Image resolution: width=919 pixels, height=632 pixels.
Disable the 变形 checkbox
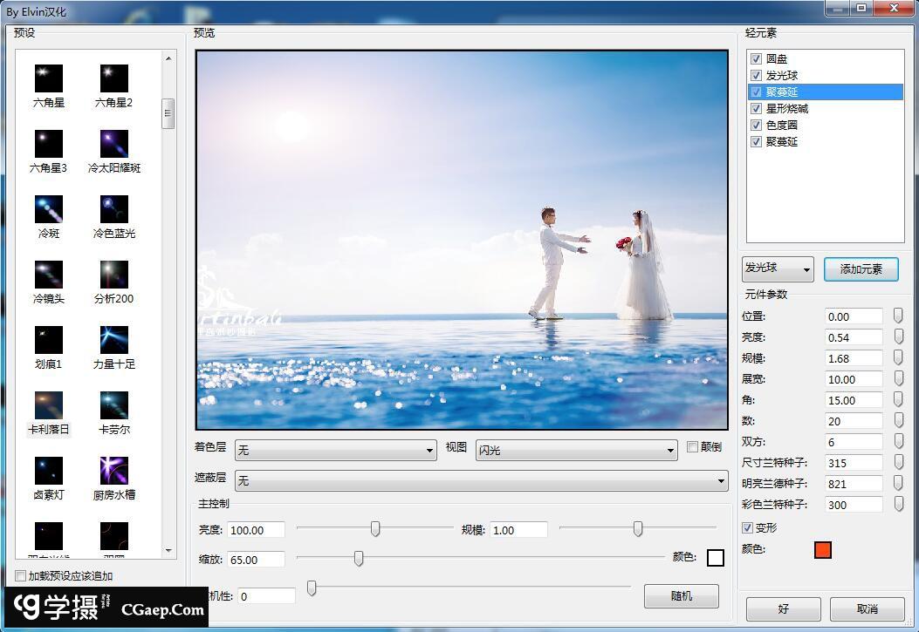pyautogui.click(x=747, y=528)
